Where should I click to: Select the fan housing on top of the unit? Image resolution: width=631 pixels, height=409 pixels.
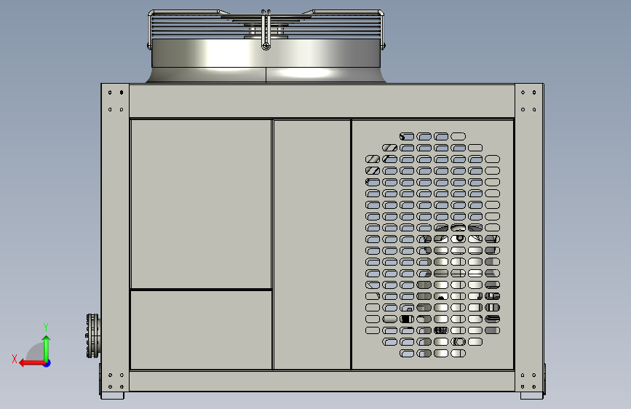(266, 60)
